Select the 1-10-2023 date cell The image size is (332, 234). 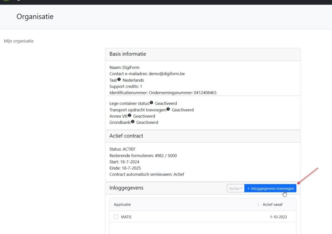(278, 217)
